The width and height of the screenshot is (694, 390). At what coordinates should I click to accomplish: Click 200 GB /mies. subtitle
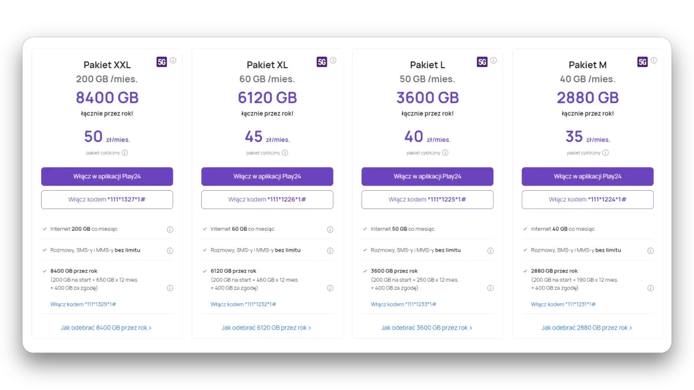tap(107, 79)
